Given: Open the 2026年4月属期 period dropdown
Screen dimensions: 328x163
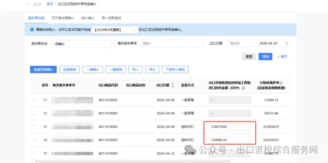Looking at the screenshot, I should 115,30.
